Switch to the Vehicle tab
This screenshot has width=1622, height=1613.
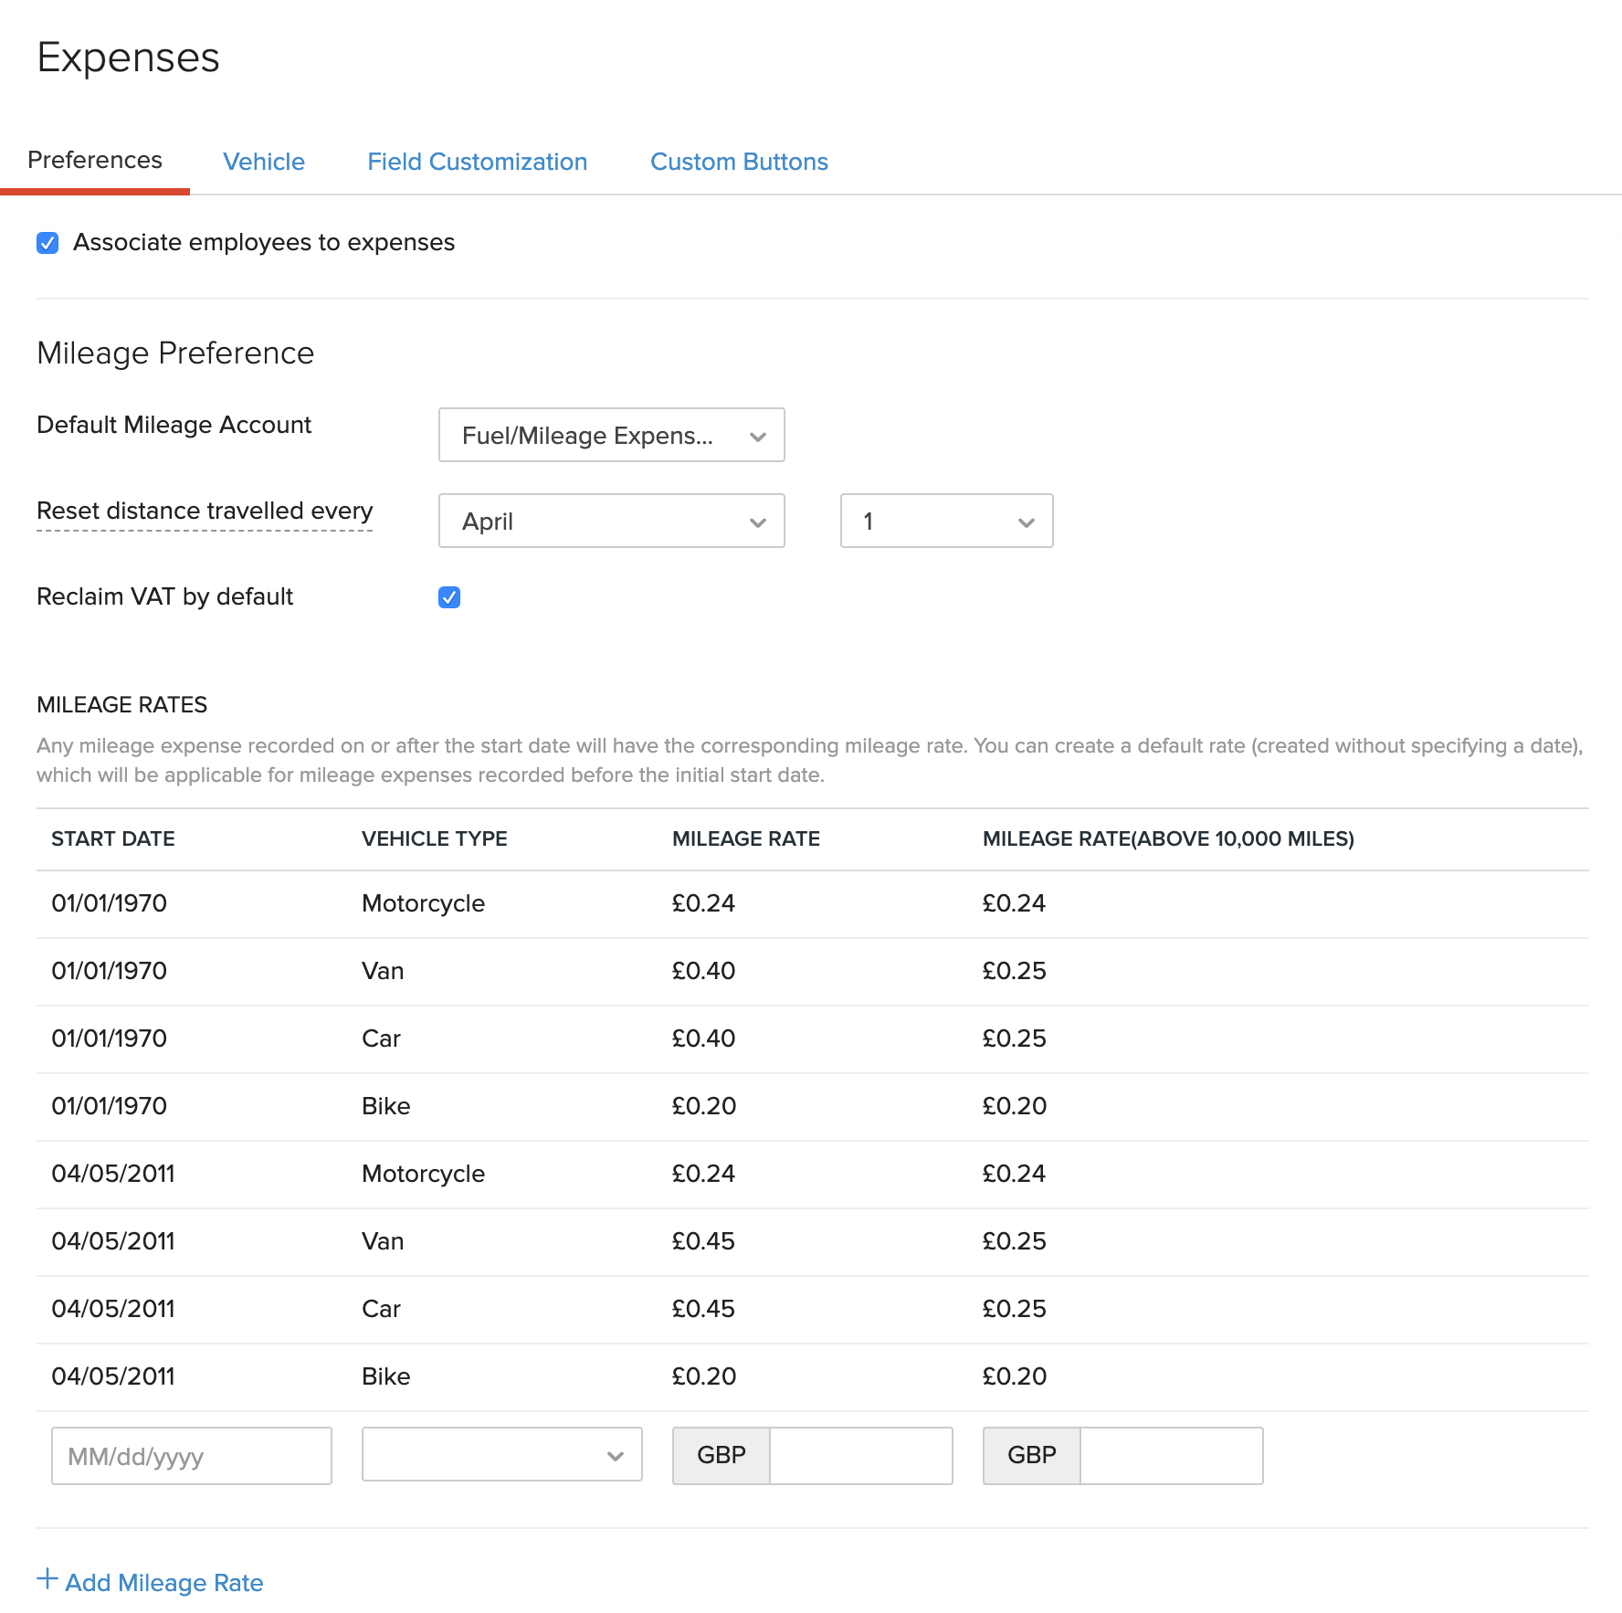pyautogui.click(x=264, y=162)
